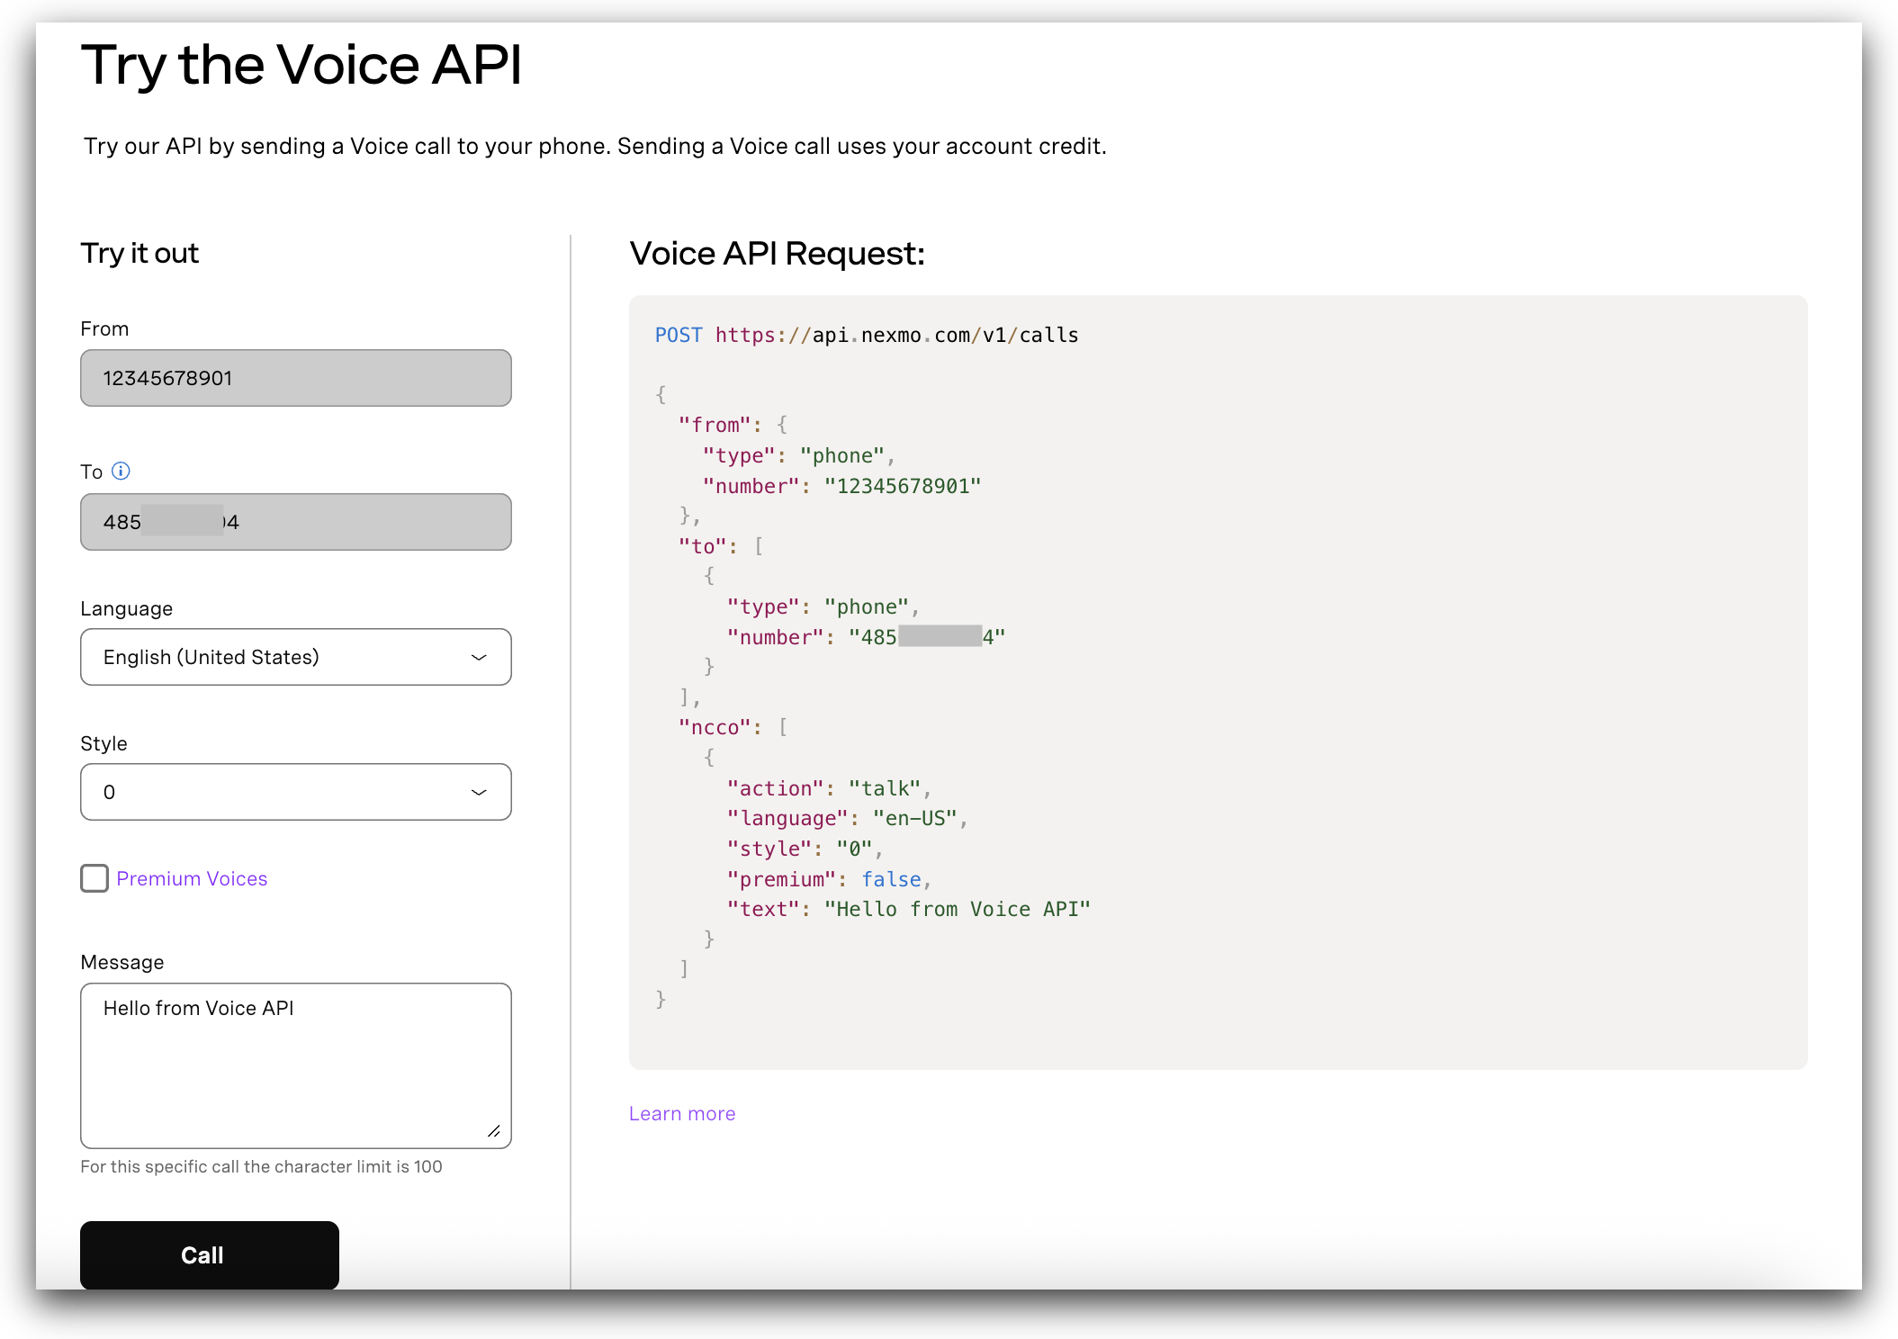Viewport: 1898px width, 1339px height.
Task: Open the Style dropdown
Action: [295, 792]
